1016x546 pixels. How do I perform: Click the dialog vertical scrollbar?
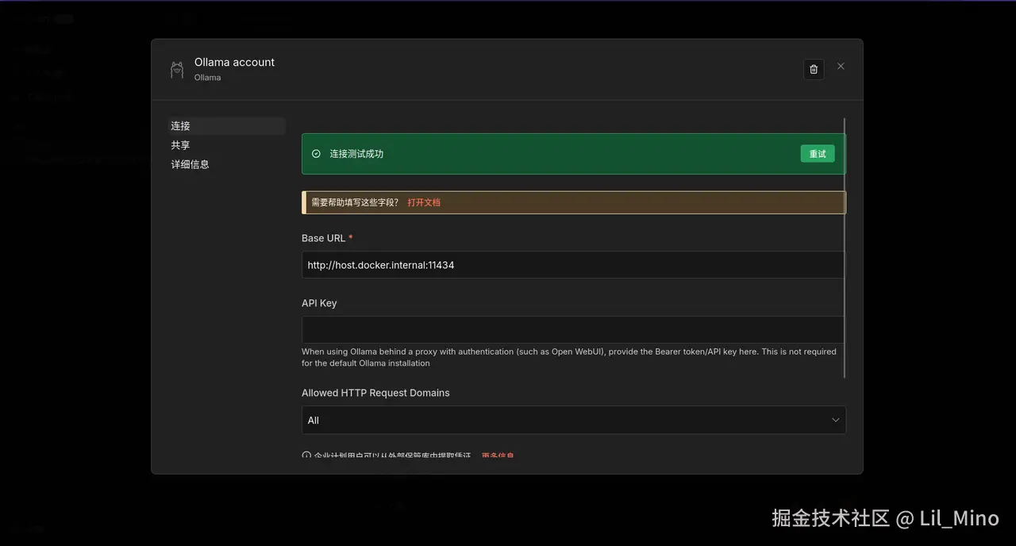[845, 248]
